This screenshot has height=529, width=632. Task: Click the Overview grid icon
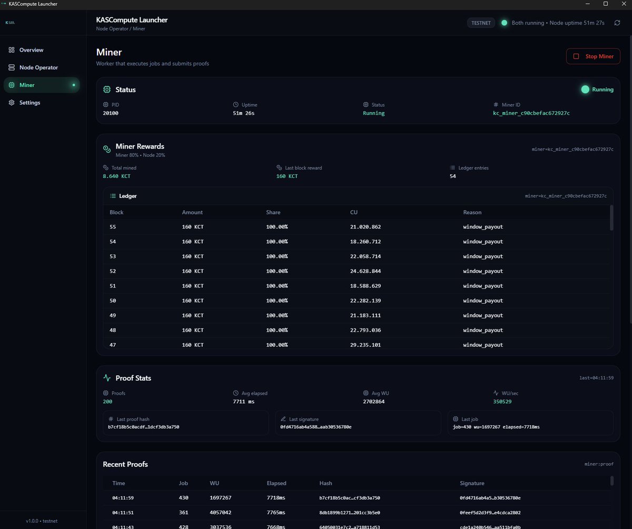(12, 50)
